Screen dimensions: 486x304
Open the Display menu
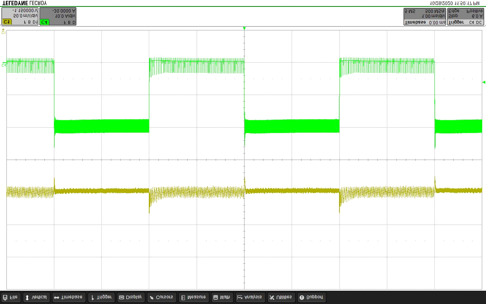coord(131,297)
